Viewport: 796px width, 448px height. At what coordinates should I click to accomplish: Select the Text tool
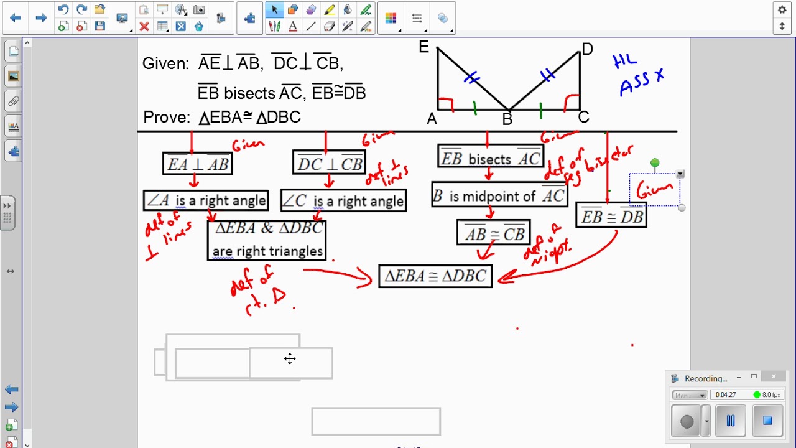292,26
